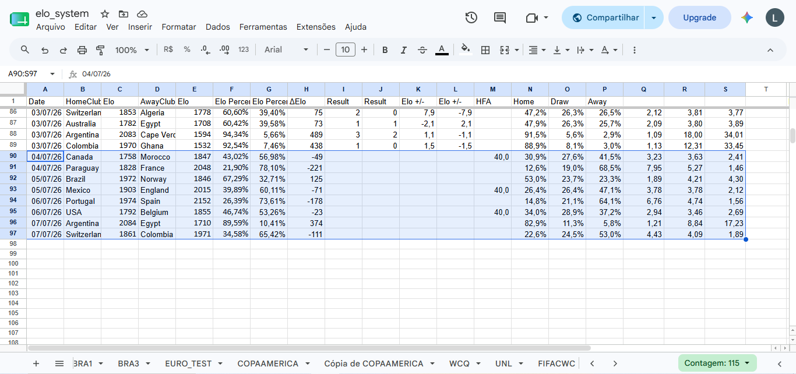The image size is (796, 374).
Task: Open horizontal align dropdown
Action: click(537, 50)
